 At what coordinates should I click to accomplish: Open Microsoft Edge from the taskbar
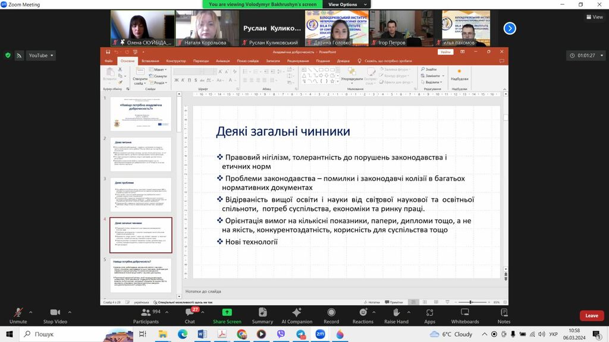(x=182, y=334)
